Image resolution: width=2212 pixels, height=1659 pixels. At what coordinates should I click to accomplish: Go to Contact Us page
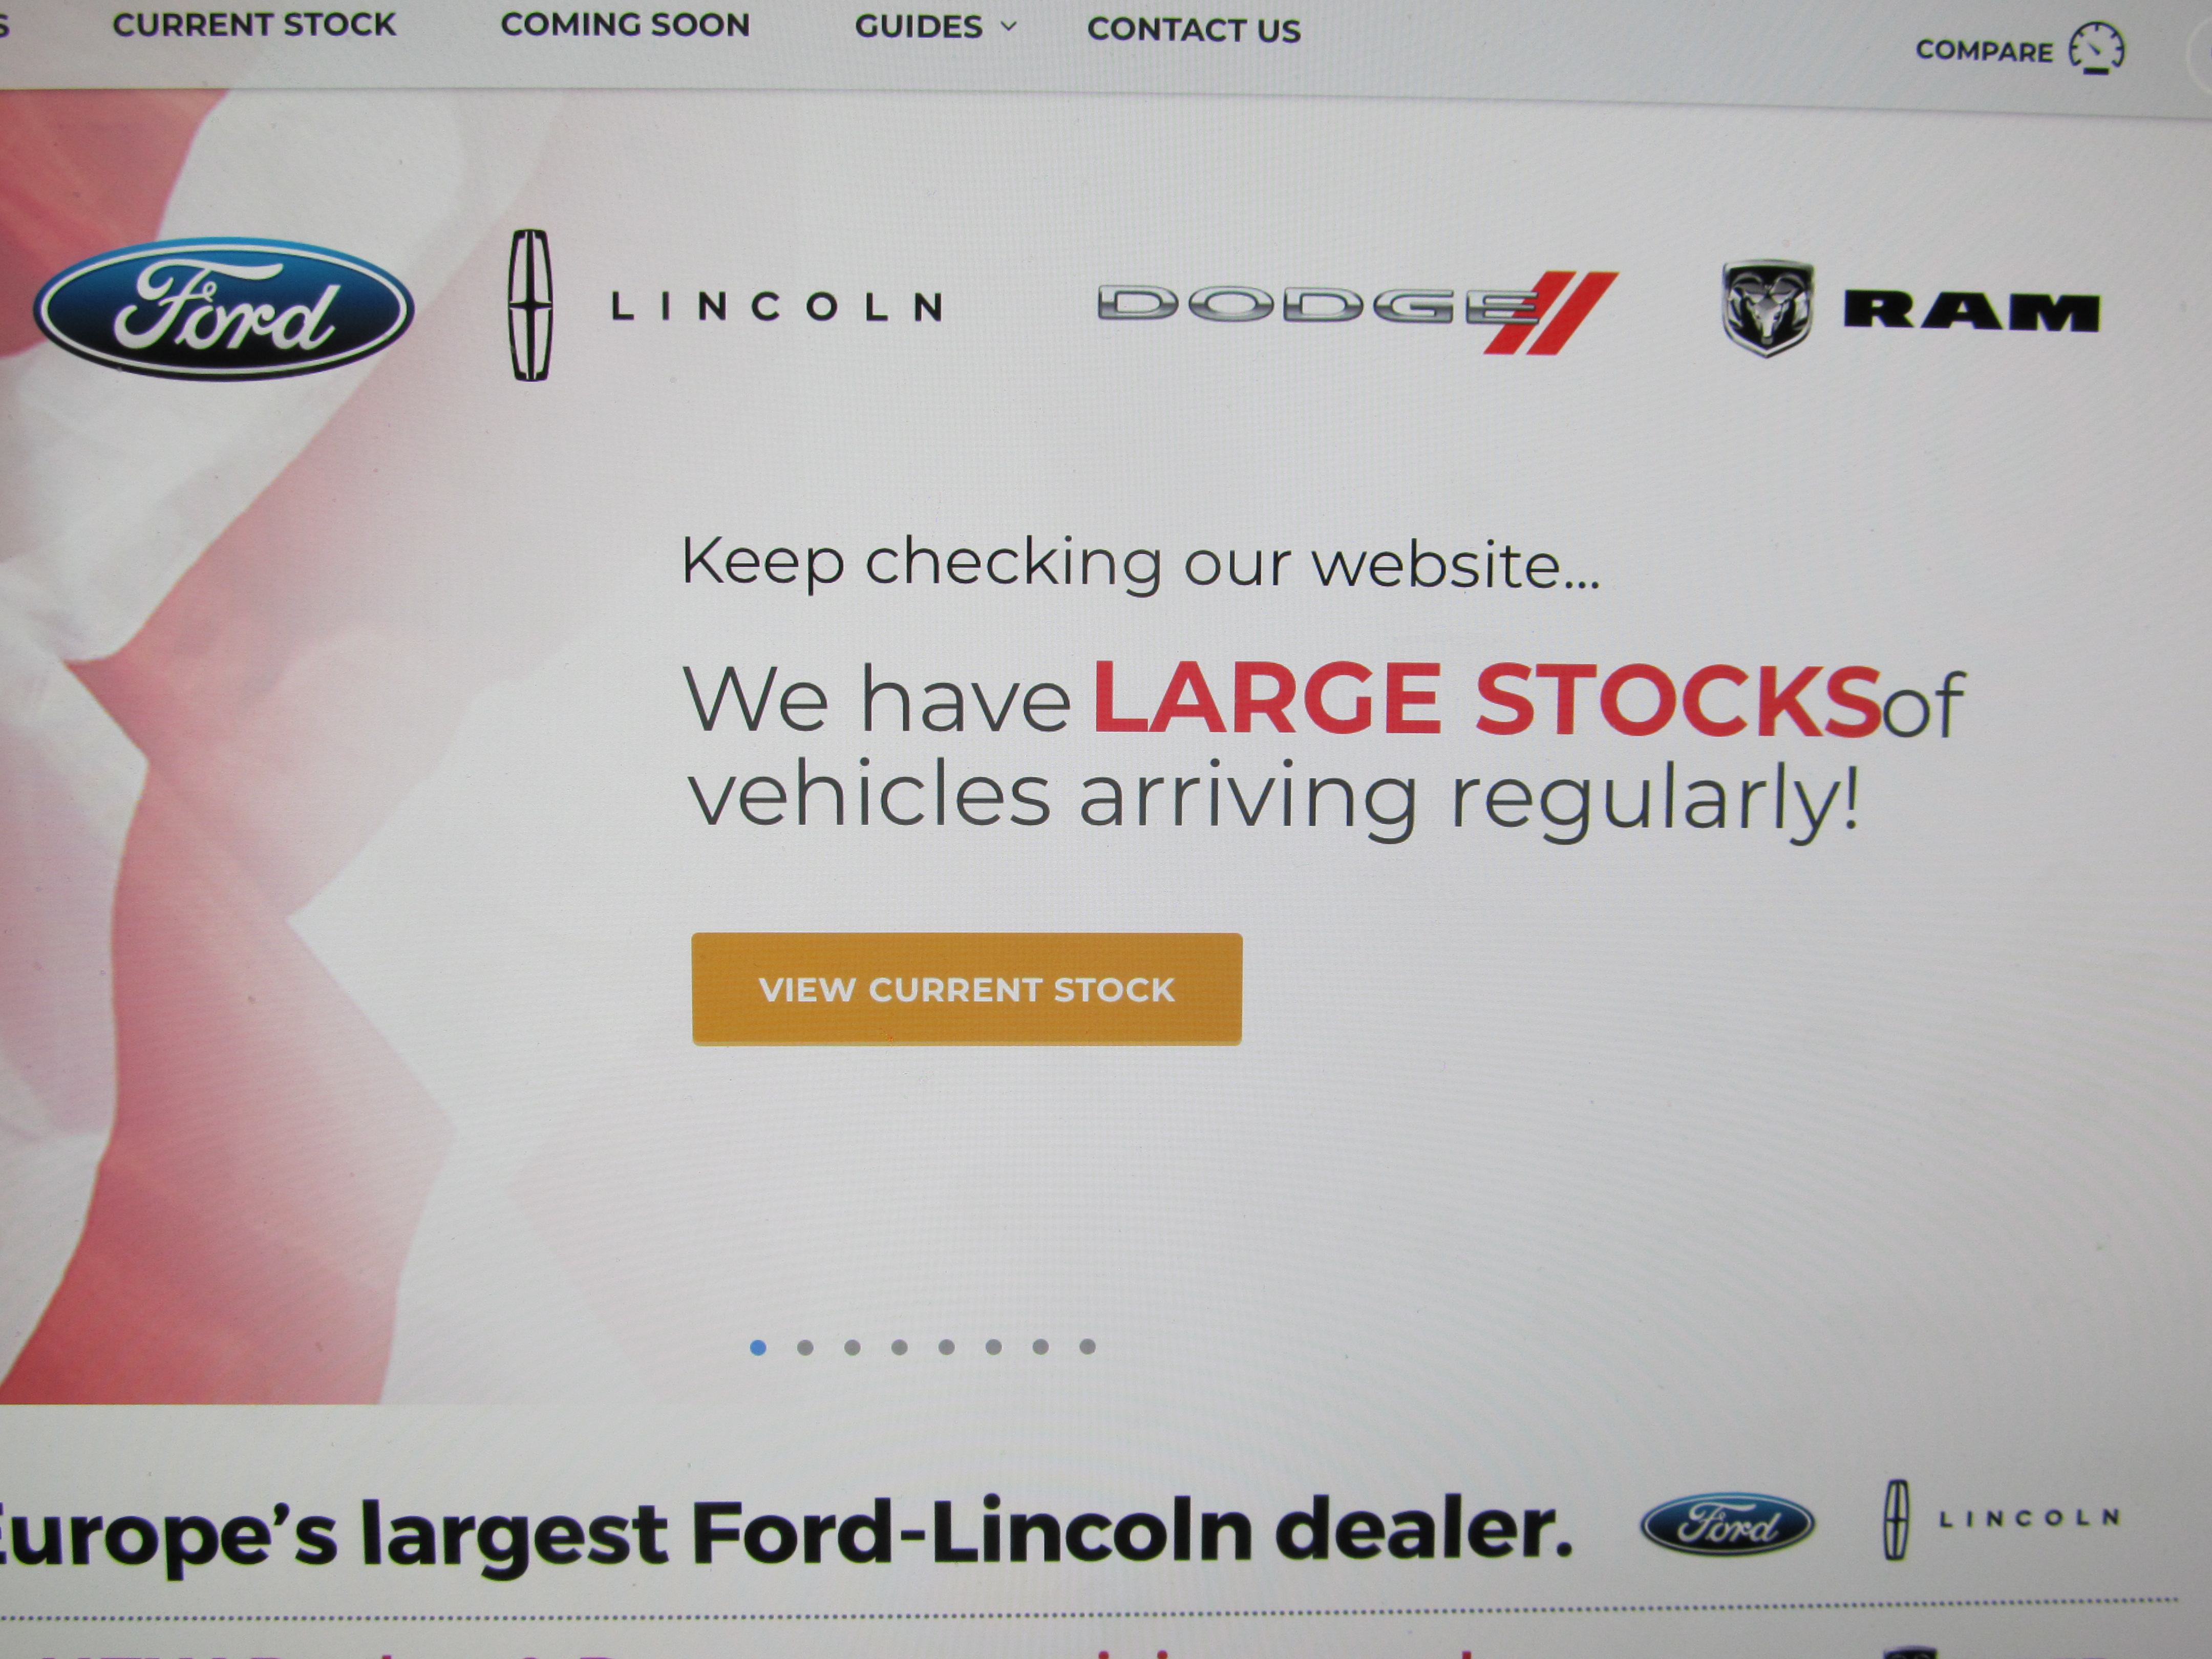[1194, 29]
